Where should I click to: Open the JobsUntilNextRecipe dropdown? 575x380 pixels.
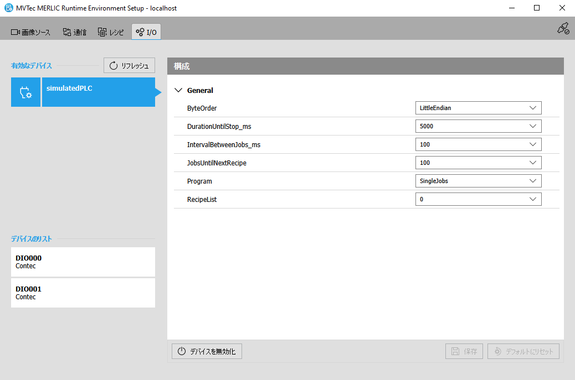click(x=478, y=163)
